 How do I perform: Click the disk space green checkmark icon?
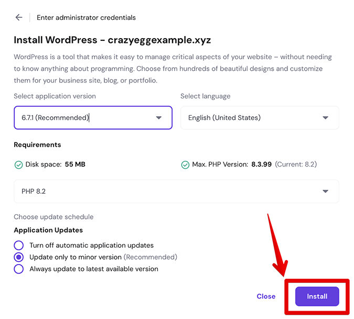click(18, 165)
